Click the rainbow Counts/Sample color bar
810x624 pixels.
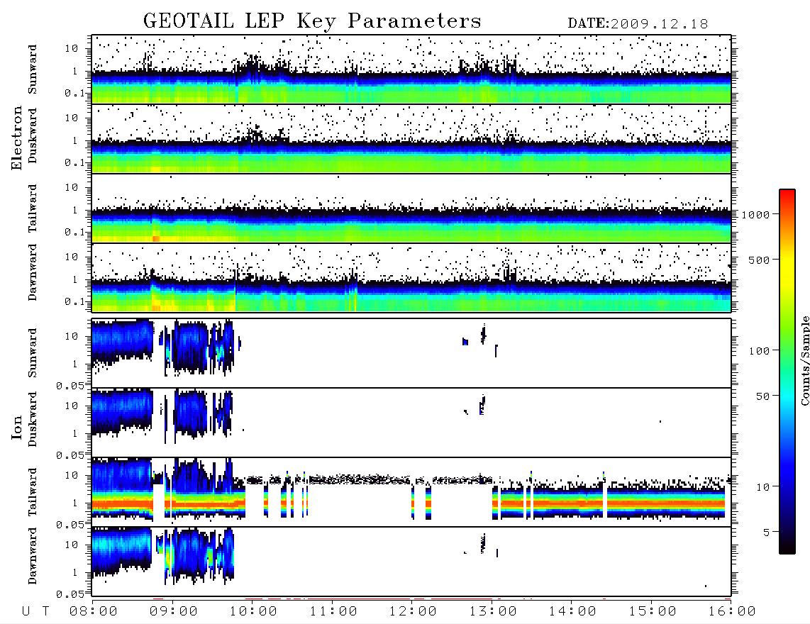[x=787, y=372]
